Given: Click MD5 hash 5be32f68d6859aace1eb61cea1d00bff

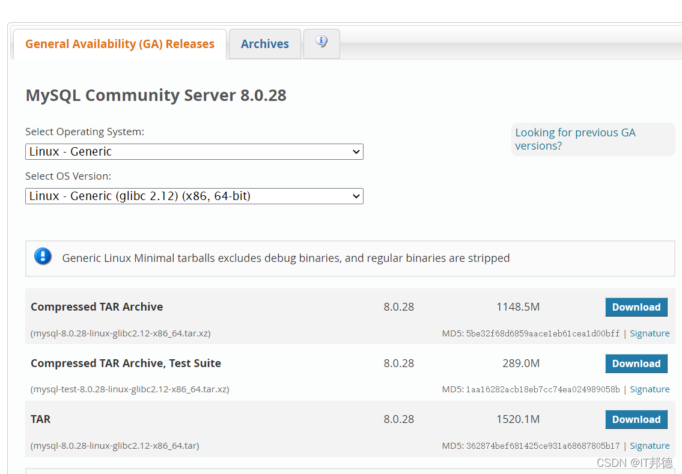Looking at the screenshot, I should 543,333.
